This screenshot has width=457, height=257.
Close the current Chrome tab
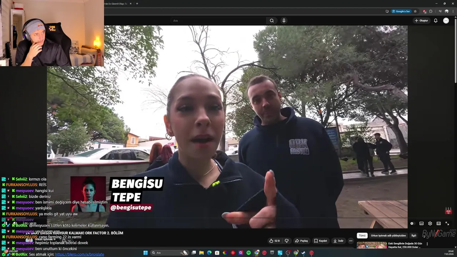click(131, 4)
